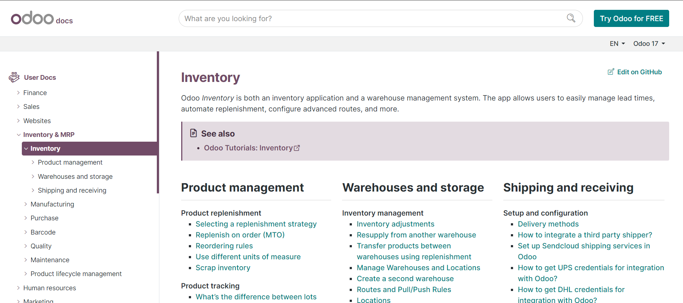
Task: Open Human resources in the sidebar
Action: click(49, 288)
